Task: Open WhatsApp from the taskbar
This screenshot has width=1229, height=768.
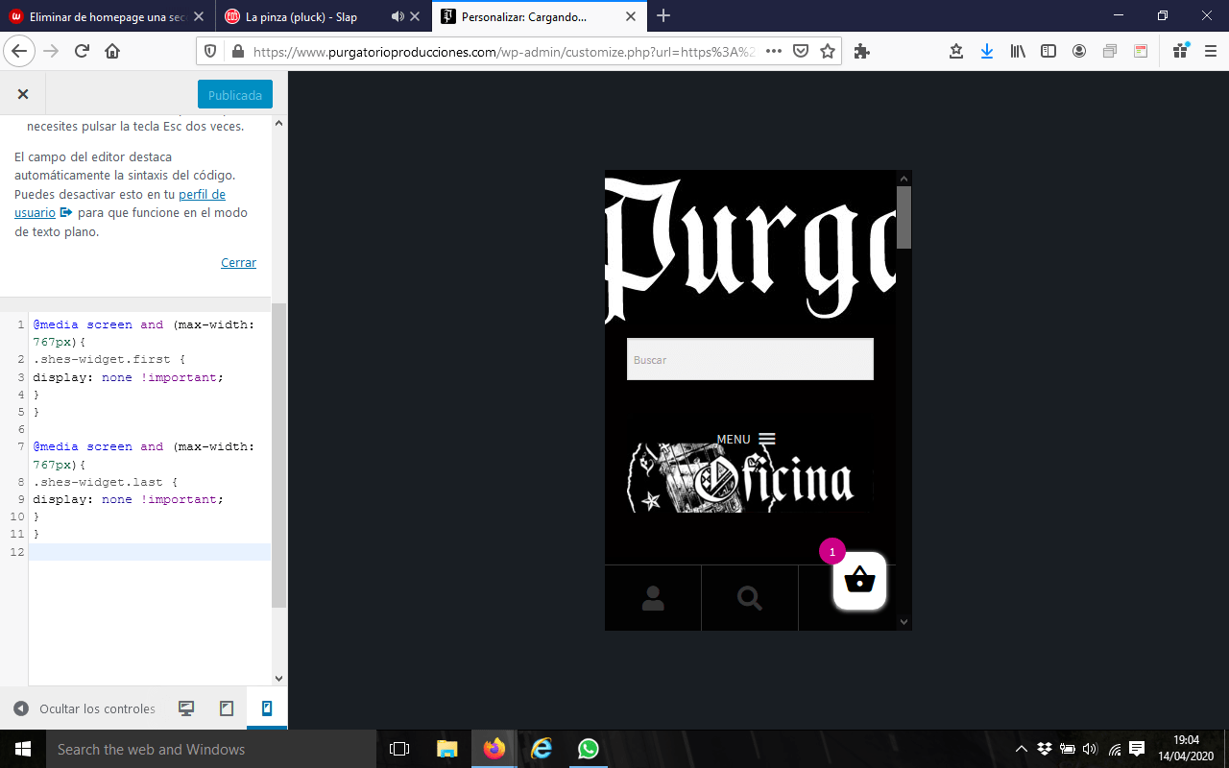Action: (589, 749)
